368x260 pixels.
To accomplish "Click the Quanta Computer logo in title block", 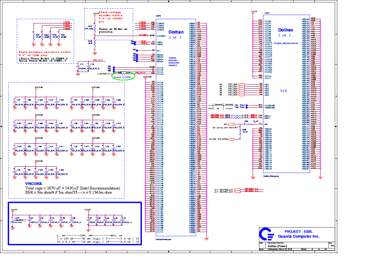I will pyautogui.click(x=266, y=234).
